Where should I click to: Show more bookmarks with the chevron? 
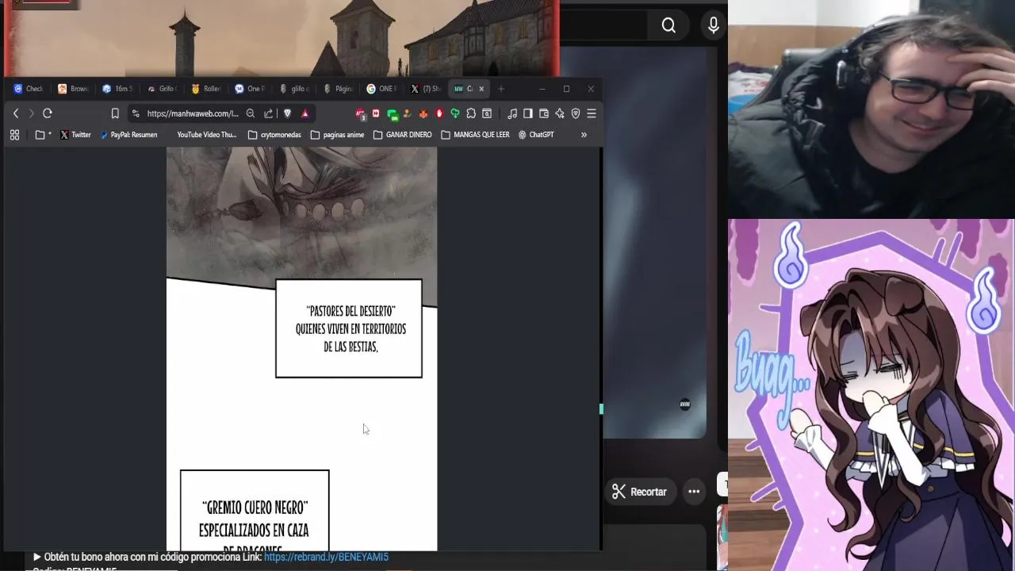tap(584, 135)
